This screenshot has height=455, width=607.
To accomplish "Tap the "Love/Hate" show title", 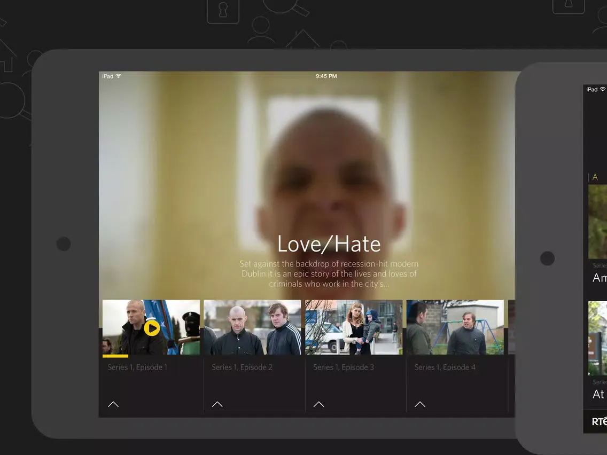I will 329,244.
